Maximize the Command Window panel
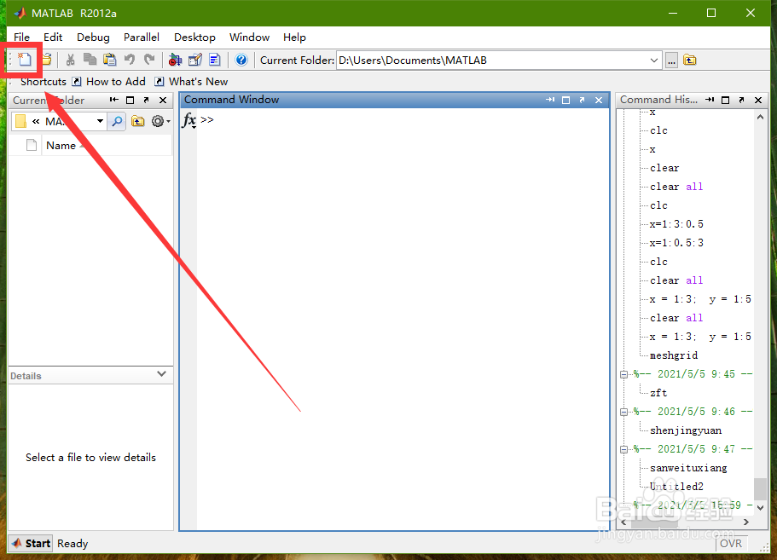 pyautogui.click(x=565, y=100)
